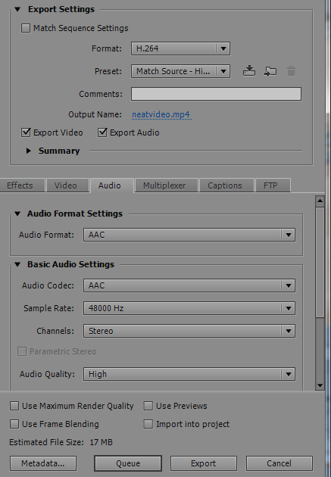The image size is (331, 477).
Task: Click the neatvideo.mp4 output name link
Action: [161, 114]
